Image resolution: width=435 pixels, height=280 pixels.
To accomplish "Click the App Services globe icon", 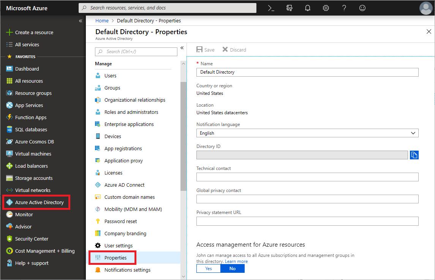I will click(9, 105).
